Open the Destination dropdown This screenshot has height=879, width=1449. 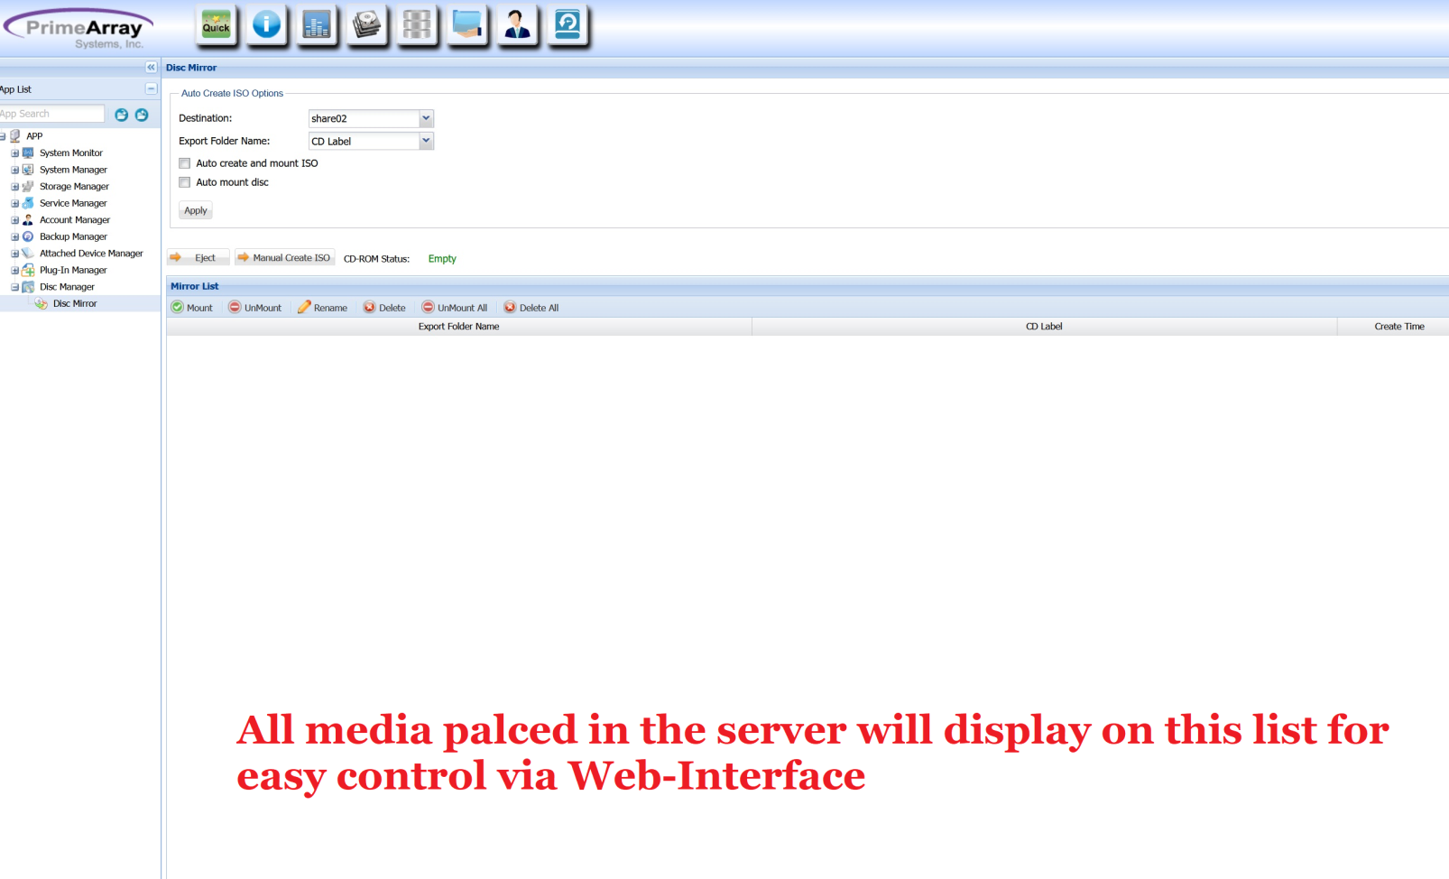(426, 118)
